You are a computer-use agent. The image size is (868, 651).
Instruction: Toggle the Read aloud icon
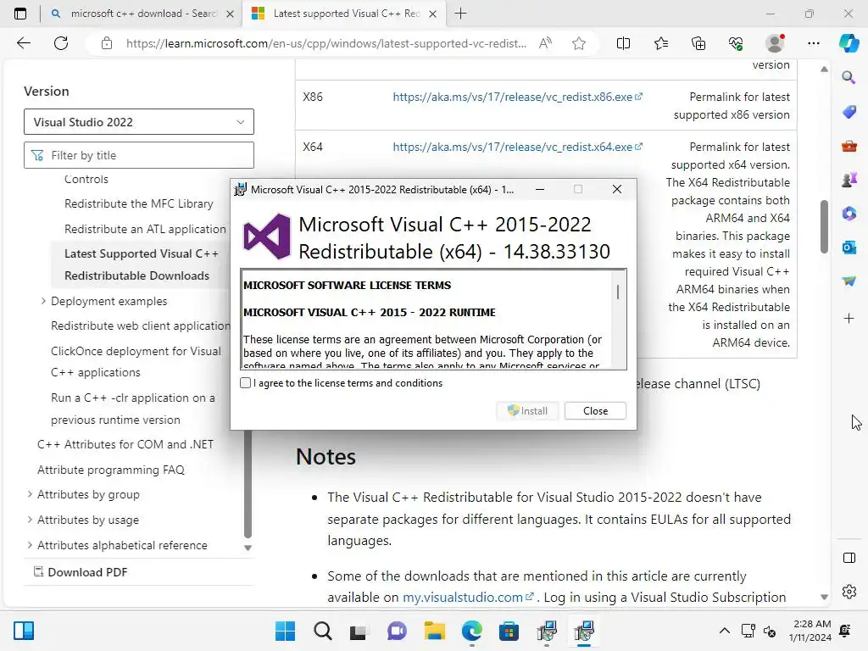click(x=545, y=43)
